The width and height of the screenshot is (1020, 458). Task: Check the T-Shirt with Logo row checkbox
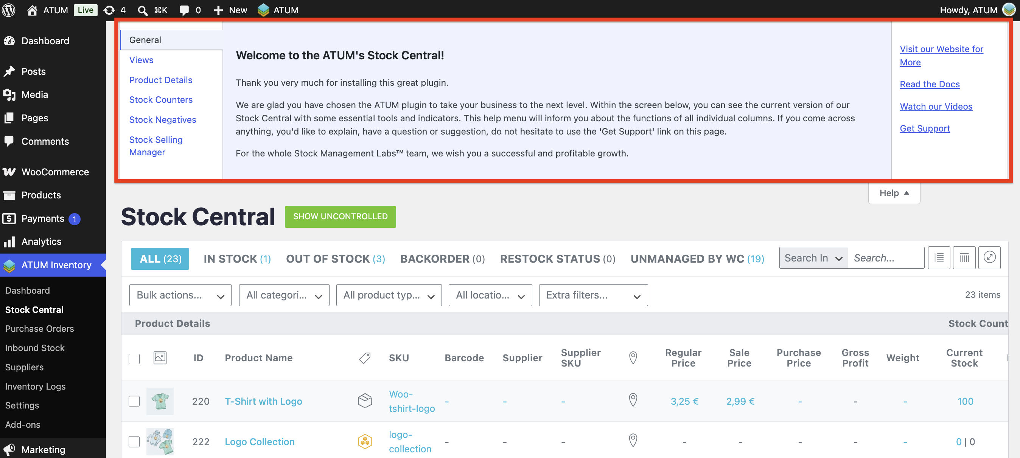pos(134,401)
